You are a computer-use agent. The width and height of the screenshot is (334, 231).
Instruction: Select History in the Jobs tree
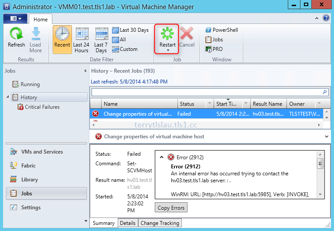tap(49, 97)
